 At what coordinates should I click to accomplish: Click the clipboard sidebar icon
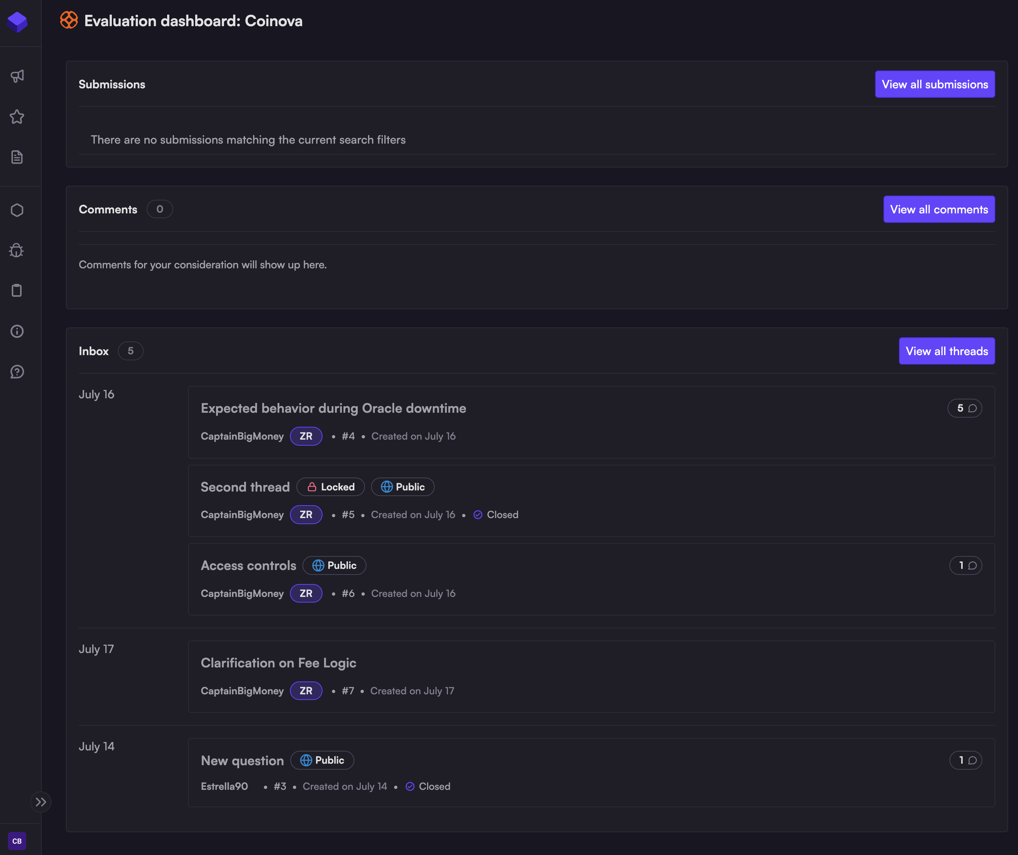click(17, 290)
